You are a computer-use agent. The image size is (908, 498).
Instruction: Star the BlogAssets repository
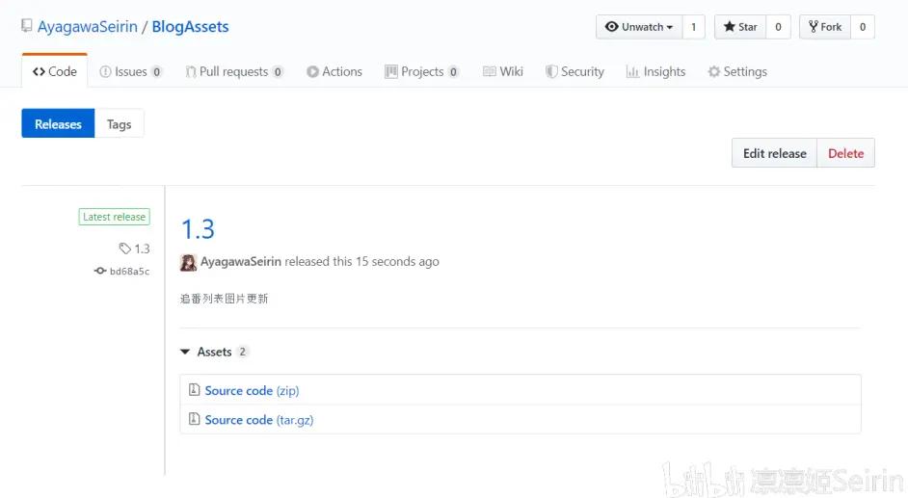click(740, 27)
